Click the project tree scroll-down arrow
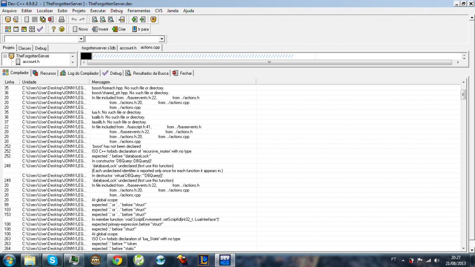 click(x=72, y=62)
